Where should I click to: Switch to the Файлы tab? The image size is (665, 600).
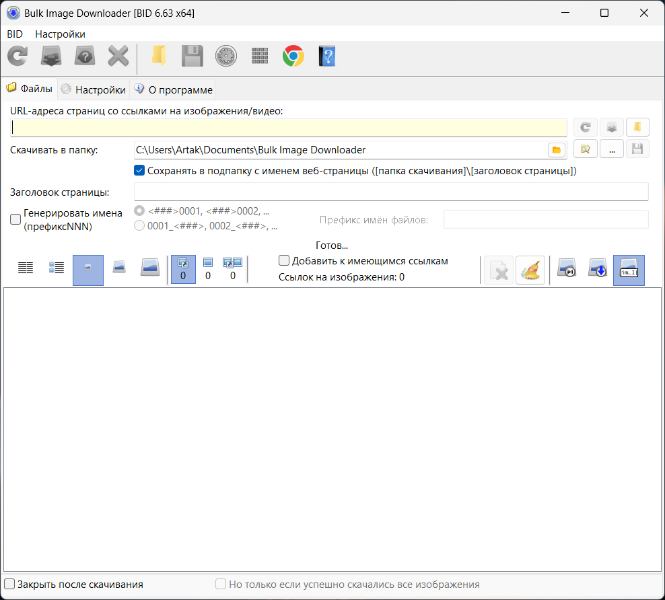click(29, 89)
